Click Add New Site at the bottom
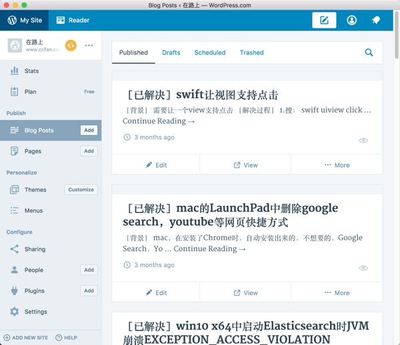This screenshot has height=345, width=400. pyautogui.click(x=26, y=338)
